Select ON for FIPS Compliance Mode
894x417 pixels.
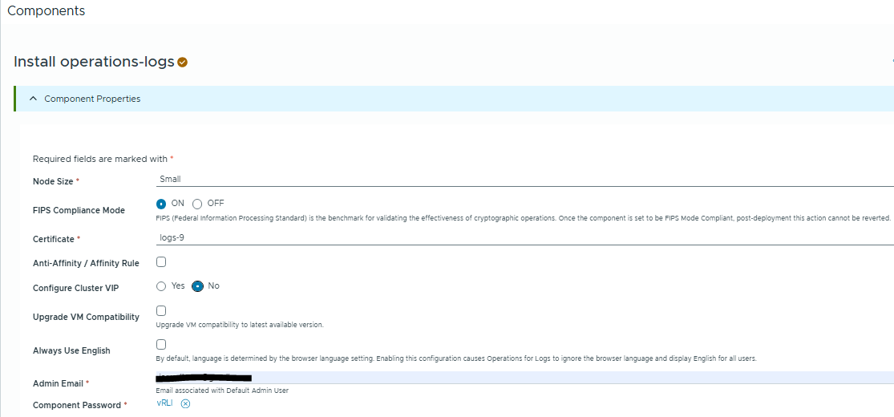[x=161, y=204]
